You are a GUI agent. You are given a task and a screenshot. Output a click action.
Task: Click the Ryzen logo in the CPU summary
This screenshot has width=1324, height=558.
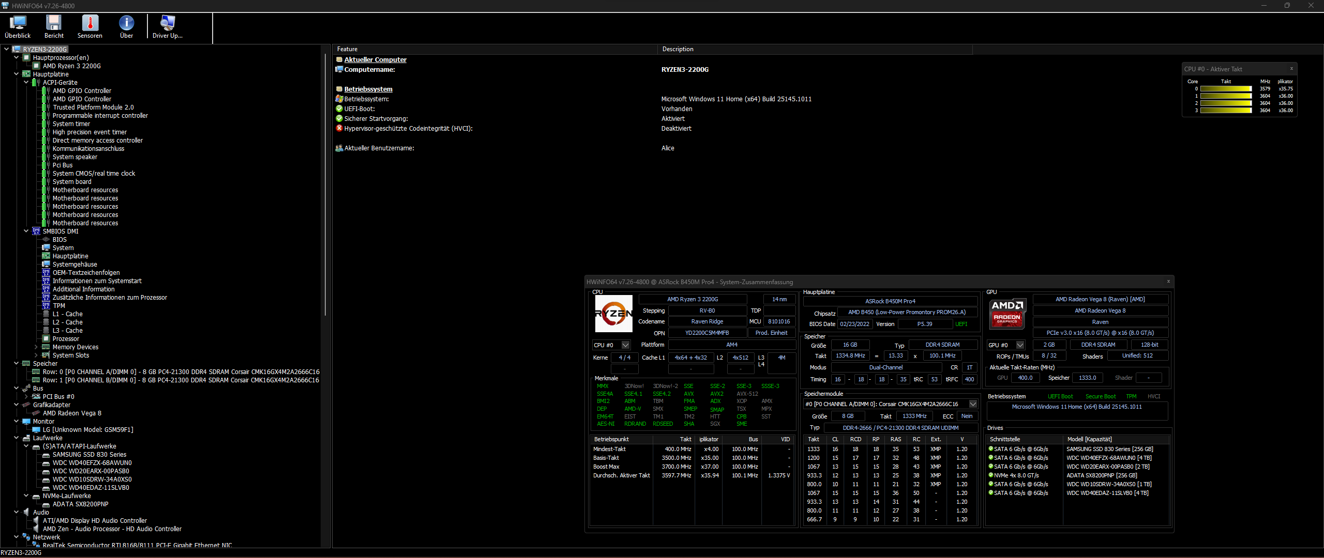[613, 314]
